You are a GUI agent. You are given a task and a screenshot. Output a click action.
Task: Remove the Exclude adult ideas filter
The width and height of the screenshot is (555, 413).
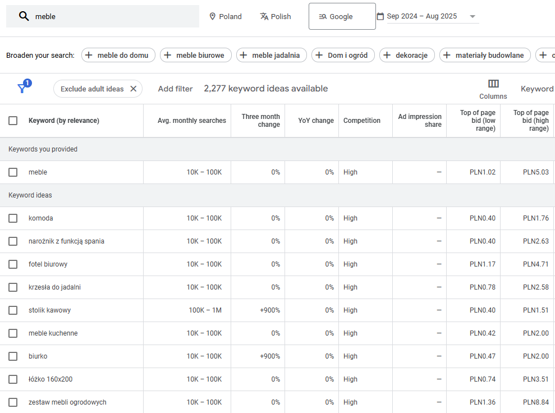(134, 89)
